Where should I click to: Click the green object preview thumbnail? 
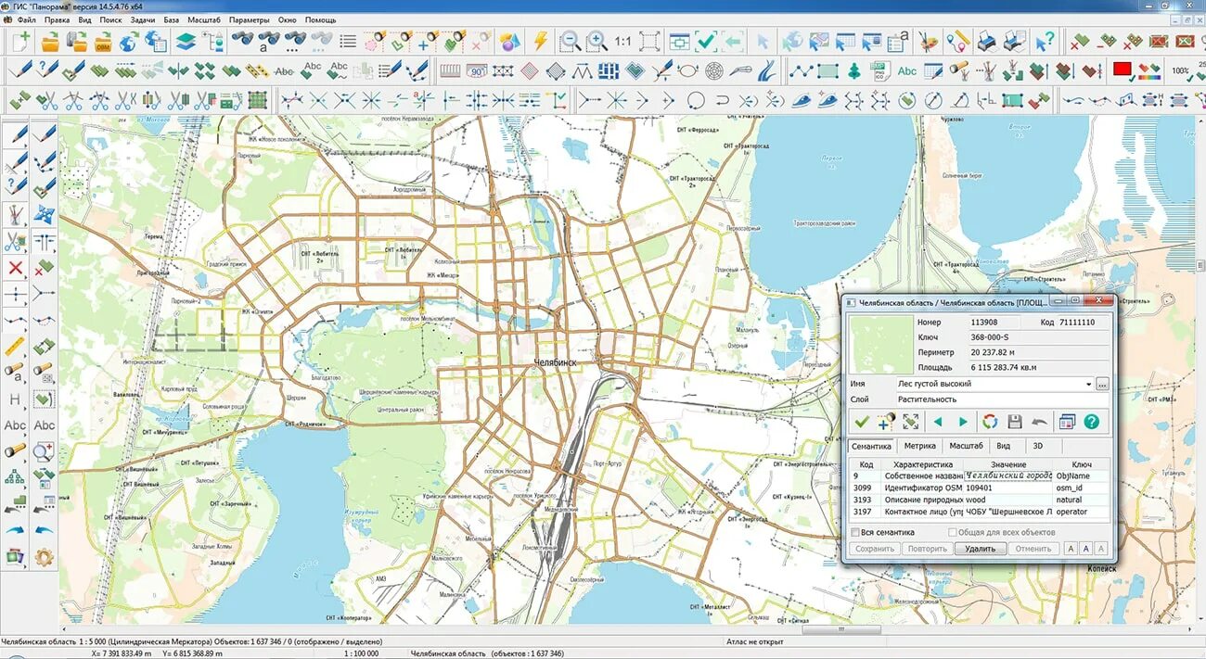click(881, 345)
